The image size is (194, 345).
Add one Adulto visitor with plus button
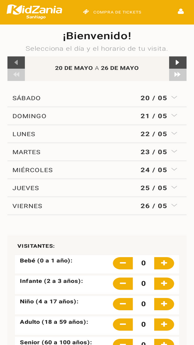click(x=164, y=324)
